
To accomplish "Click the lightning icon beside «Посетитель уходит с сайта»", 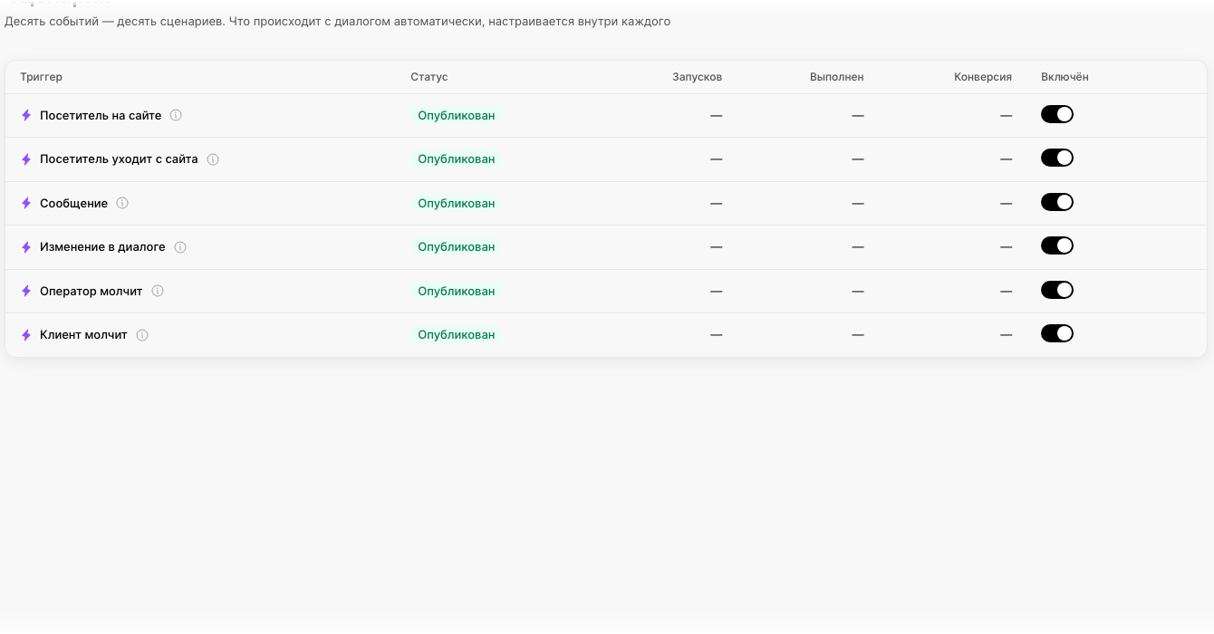I will pos(26,159).
